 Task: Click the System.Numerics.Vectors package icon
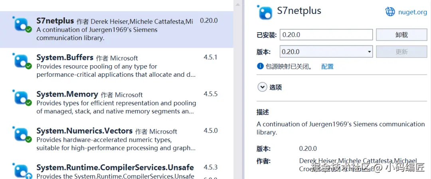click(22, 134)
